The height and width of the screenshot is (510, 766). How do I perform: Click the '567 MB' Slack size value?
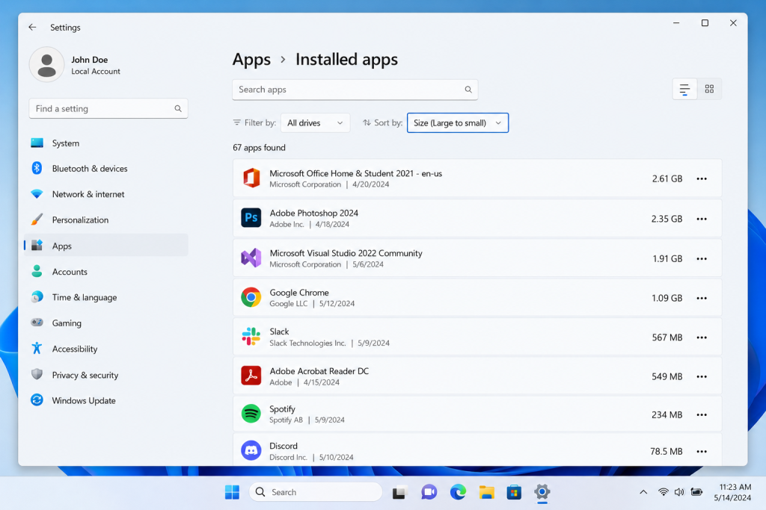(x=667, y=338)
